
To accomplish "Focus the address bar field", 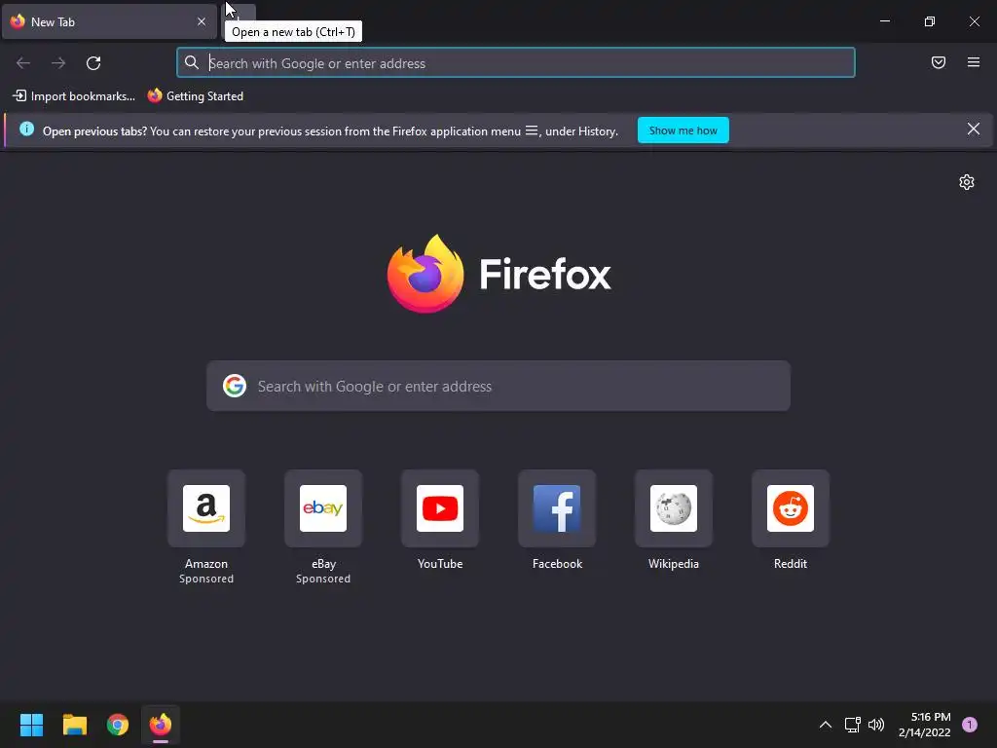I will (516, 63).
